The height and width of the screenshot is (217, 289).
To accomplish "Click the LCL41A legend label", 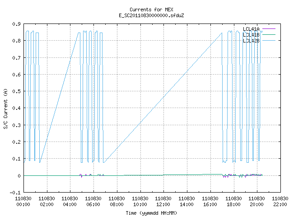I will click(251, 29).
